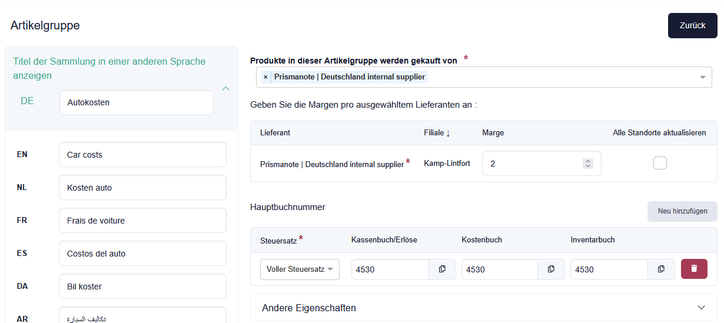Edit the NL field Kosten auto
The height and width of the screenshot is (323, 724).
pos(142,188)
